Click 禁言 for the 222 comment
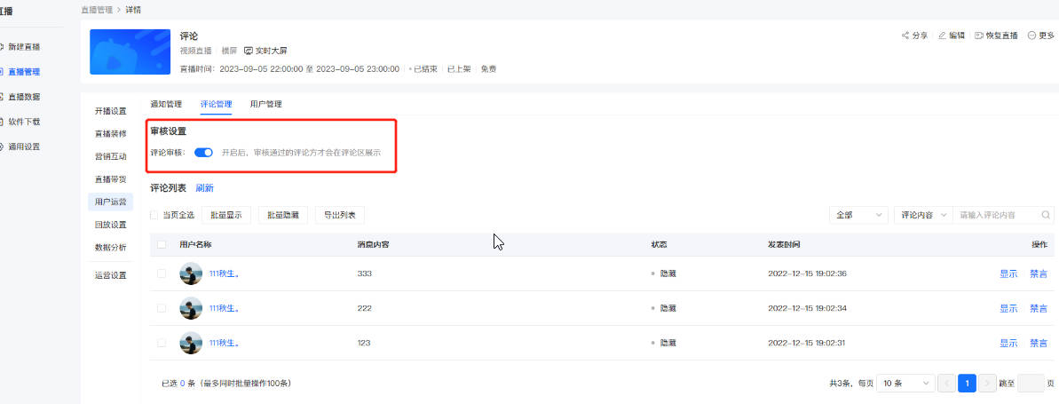This screenshot has height=404, width=1059. (x=1039, y=308)
